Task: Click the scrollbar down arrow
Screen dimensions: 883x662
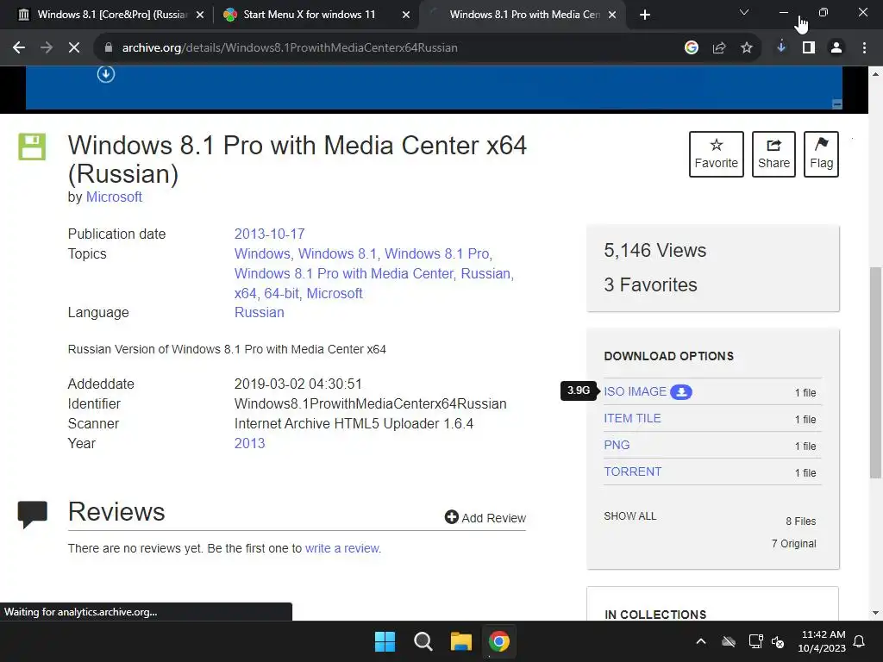Action: point(876,613)
